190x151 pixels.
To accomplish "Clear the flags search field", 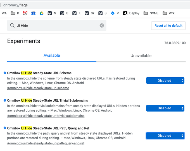I will coord(102,25).
